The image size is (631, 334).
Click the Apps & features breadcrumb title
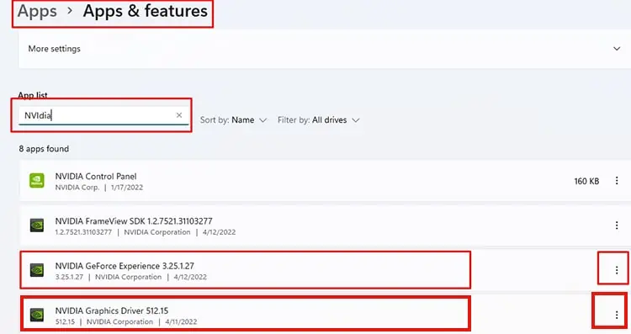(x=146, y=11)
